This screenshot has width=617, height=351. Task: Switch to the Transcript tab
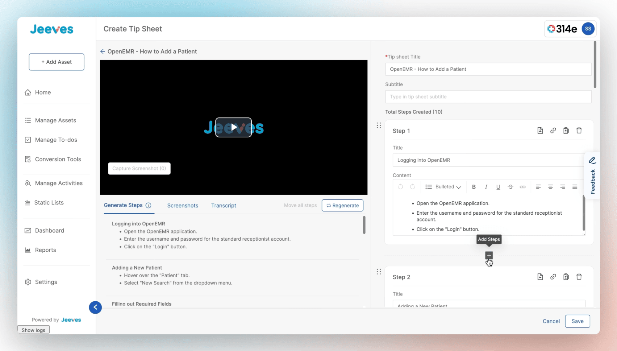(x=223, y=205)
